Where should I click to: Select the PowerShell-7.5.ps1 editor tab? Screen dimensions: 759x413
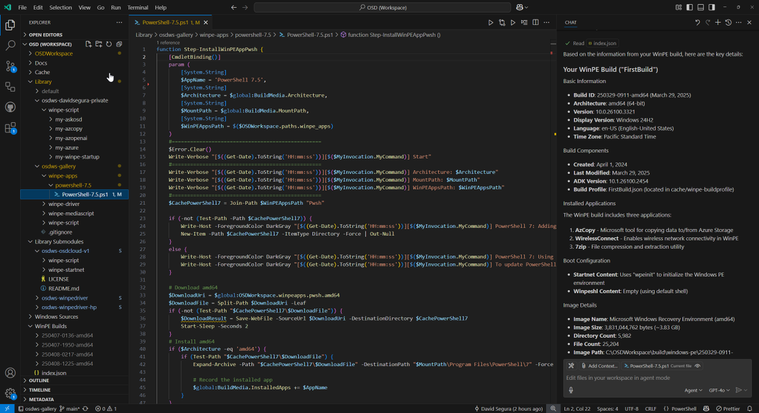[x=171, y=22]
